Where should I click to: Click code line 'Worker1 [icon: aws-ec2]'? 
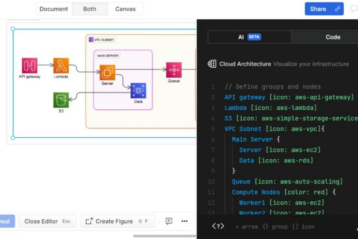click(282, 203)
